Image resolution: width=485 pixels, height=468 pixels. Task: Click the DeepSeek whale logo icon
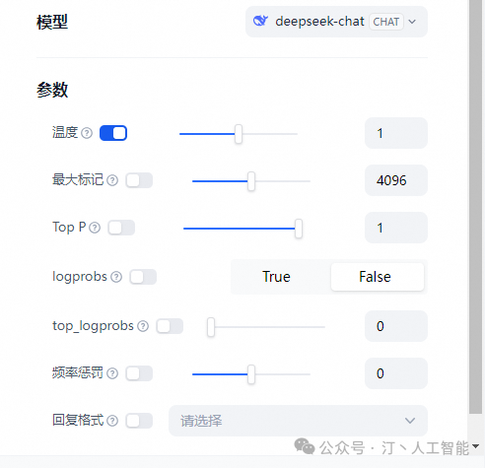pos(260,21)
